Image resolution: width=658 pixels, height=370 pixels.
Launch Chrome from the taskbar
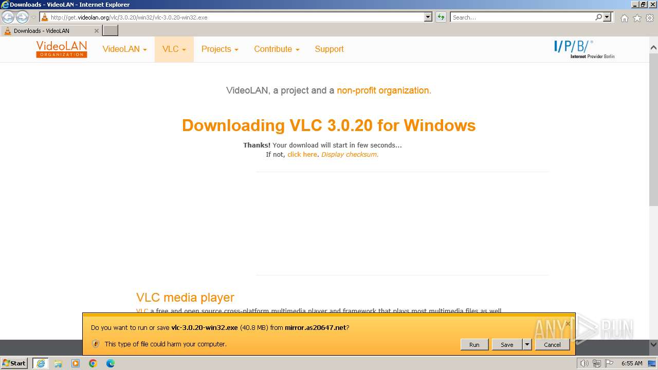pyautogui.click(x=93, y=363)
